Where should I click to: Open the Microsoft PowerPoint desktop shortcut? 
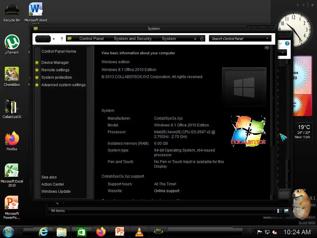[x=12, y=207]
